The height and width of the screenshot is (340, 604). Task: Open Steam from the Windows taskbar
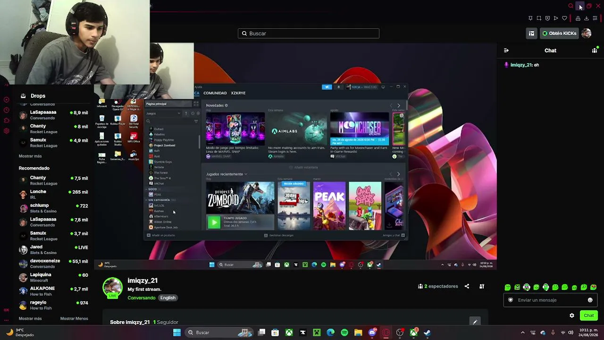tap(428, 332)
